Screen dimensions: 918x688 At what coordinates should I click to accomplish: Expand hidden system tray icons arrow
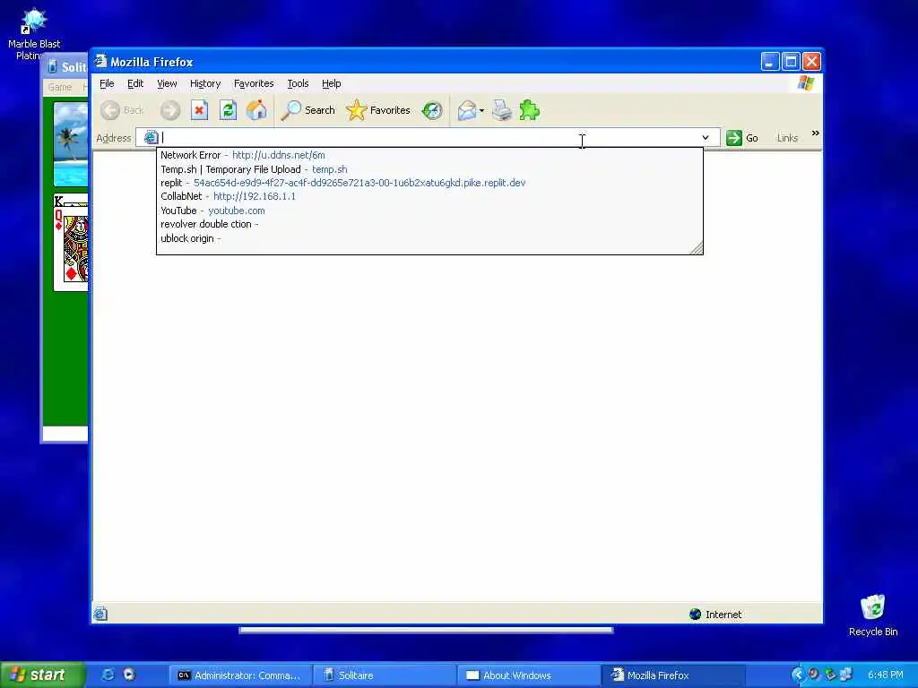tap(797, 675)
